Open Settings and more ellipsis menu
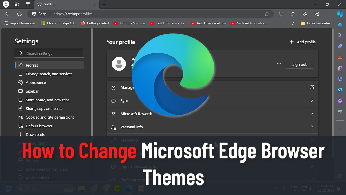Image resolution: width=346 pixels, height=195 pixels. coord(329,14)
